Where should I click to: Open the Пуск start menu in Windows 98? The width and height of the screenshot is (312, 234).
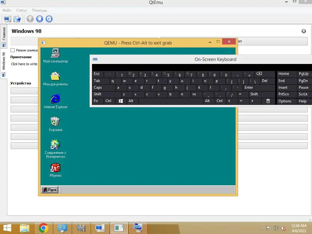50,190
